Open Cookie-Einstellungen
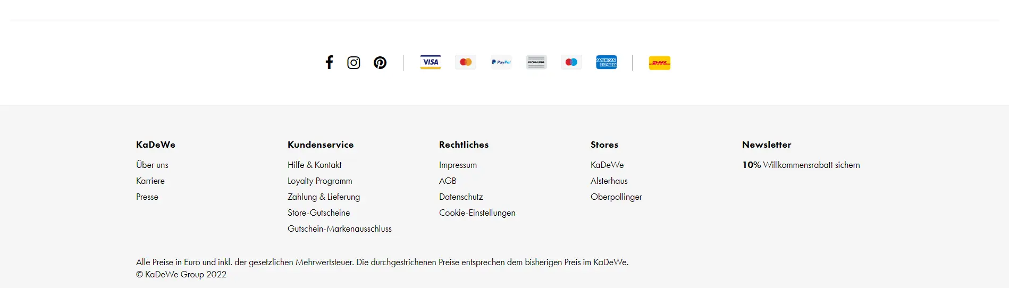This screenshot has width=1009, height=288. tap(477, 213)
